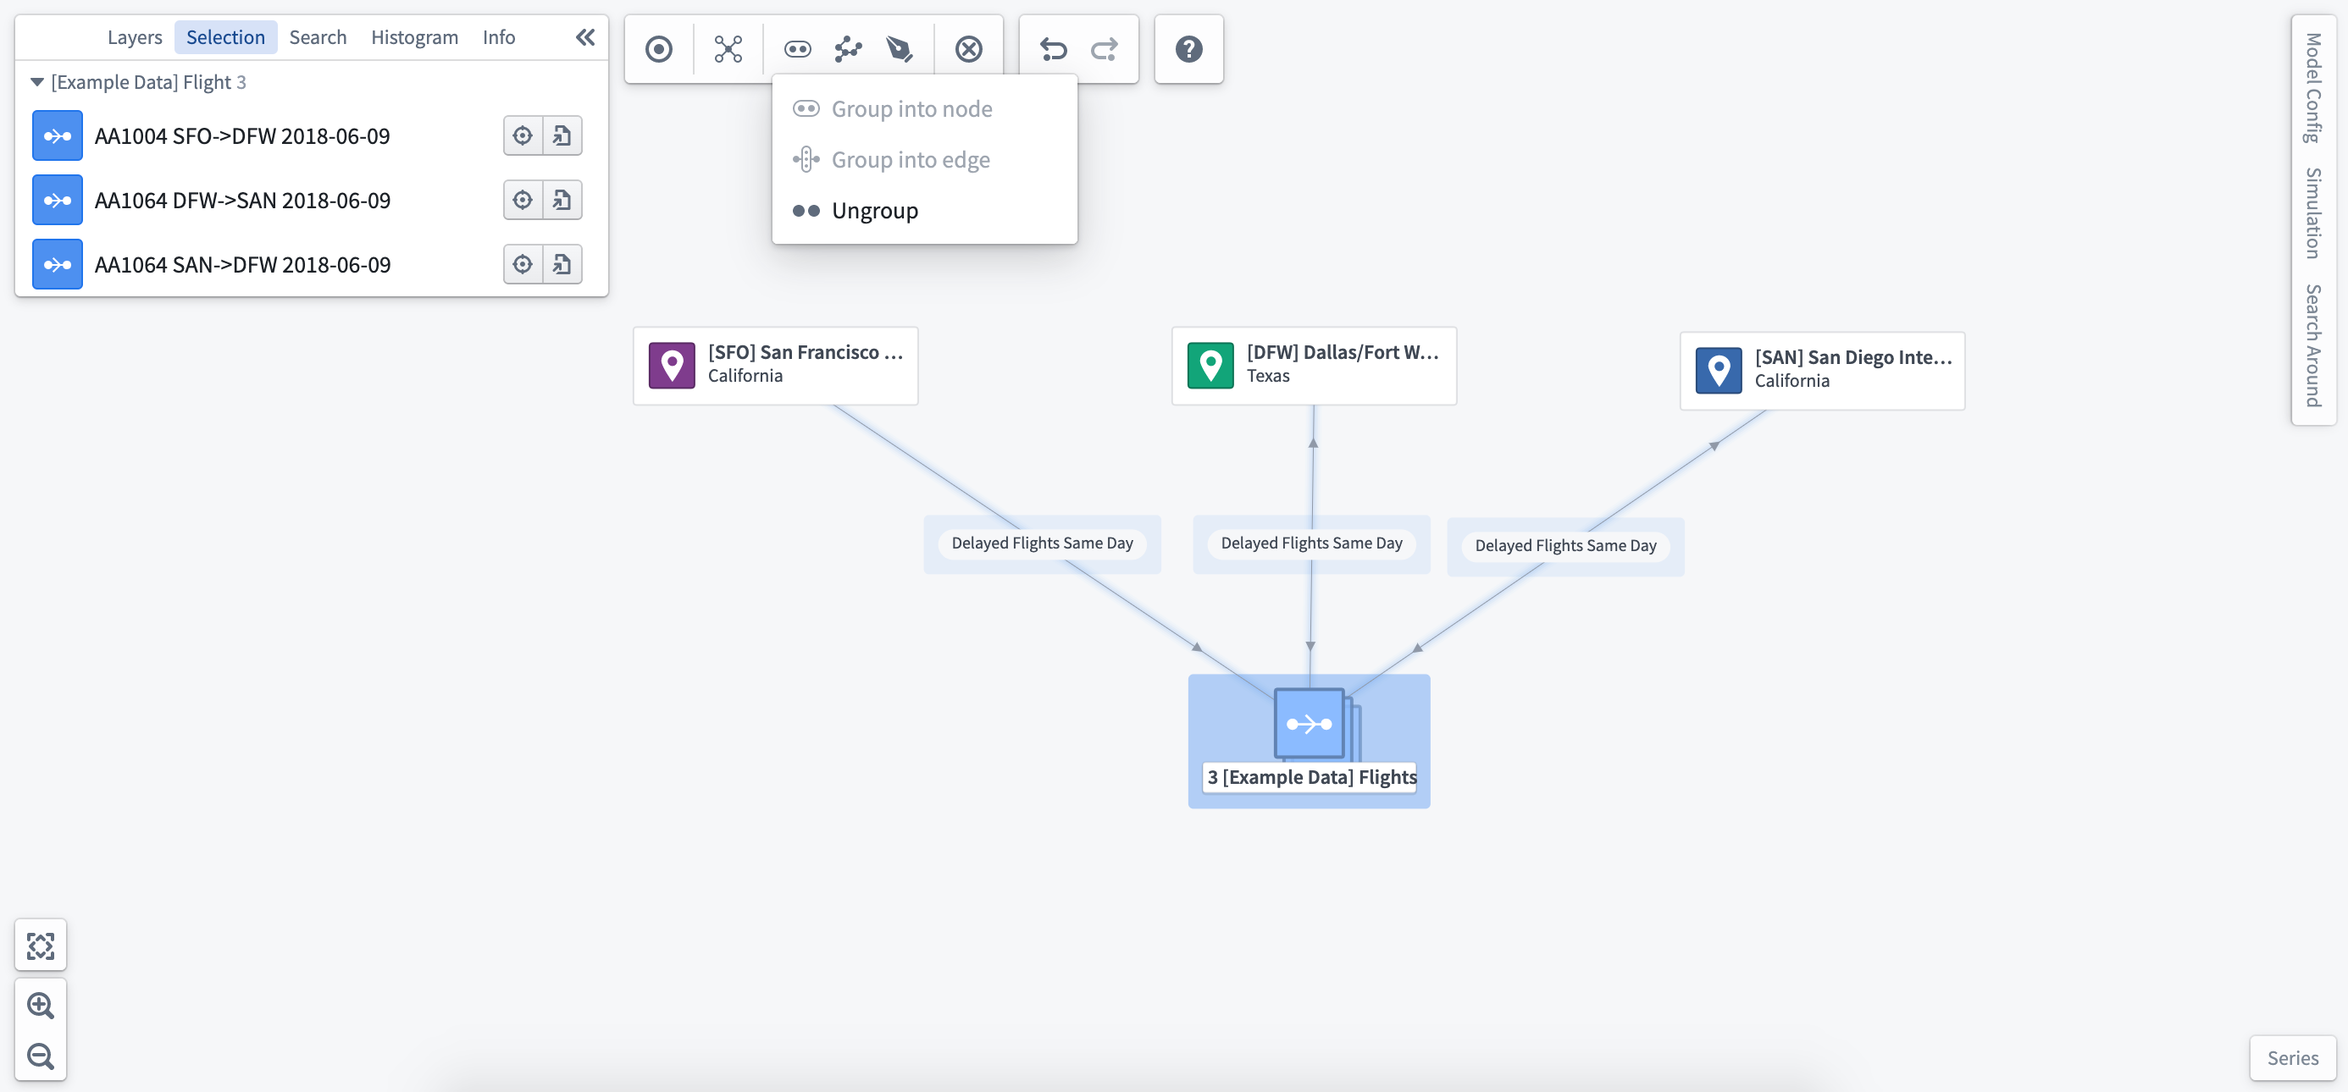Select the DFW Dallas/Fort Worth airport node

click(1314, 365)
